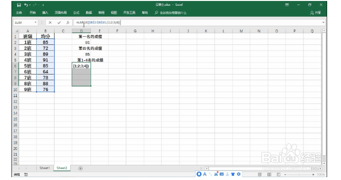Click the 第四名的成绩 label cell
Image resolution: width=341 pixels, height=180 pixels.
pos(90,48)
